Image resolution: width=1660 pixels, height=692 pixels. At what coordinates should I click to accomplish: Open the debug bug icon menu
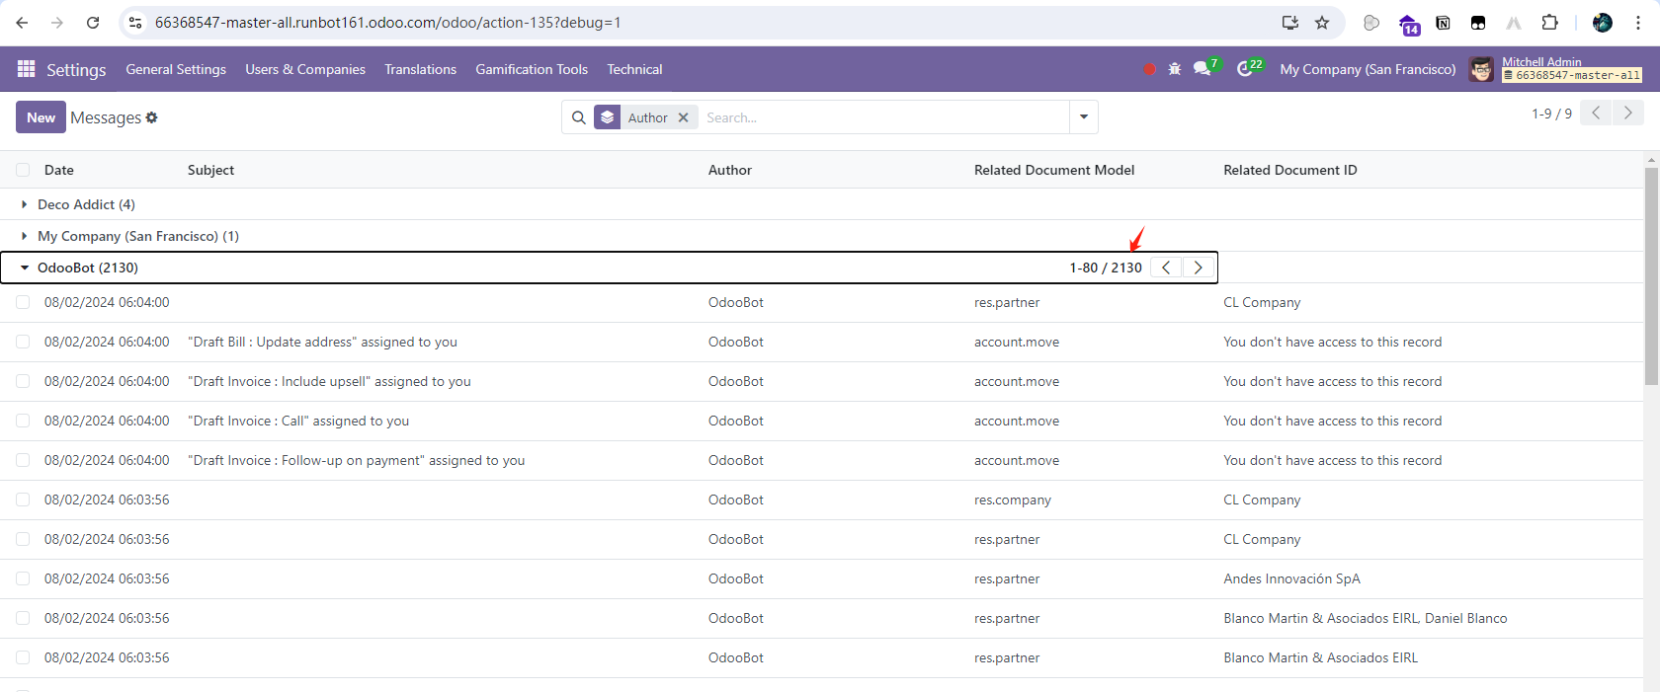tap(1175, 69)
